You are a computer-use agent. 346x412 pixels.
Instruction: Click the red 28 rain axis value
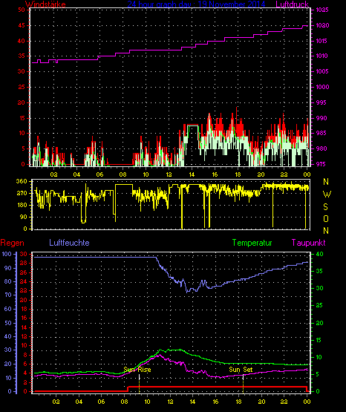(23, 263)
